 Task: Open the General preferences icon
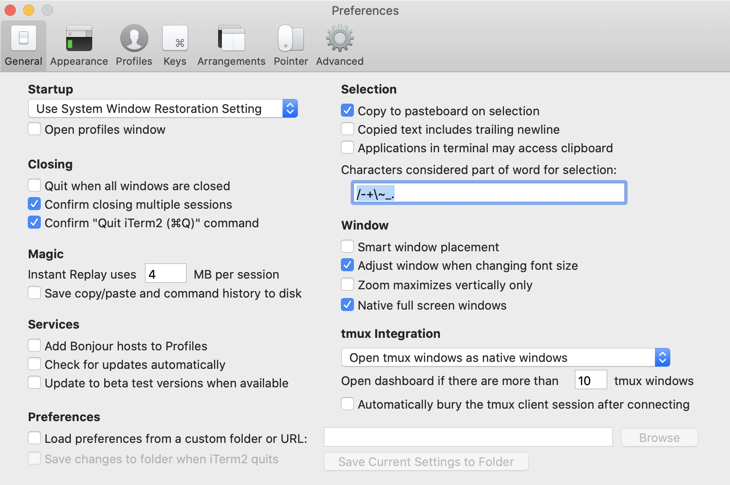pos(24,38)
